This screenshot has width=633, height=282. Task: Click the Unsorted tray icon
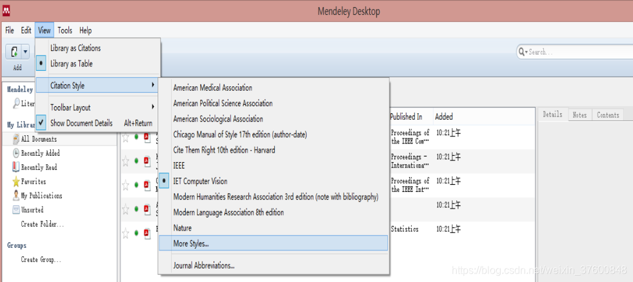tap(15, 210)
